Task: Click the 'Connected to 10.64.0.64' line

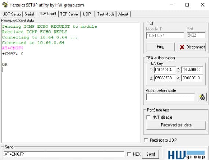Action: pyautogui.click(x=33, y=43)
